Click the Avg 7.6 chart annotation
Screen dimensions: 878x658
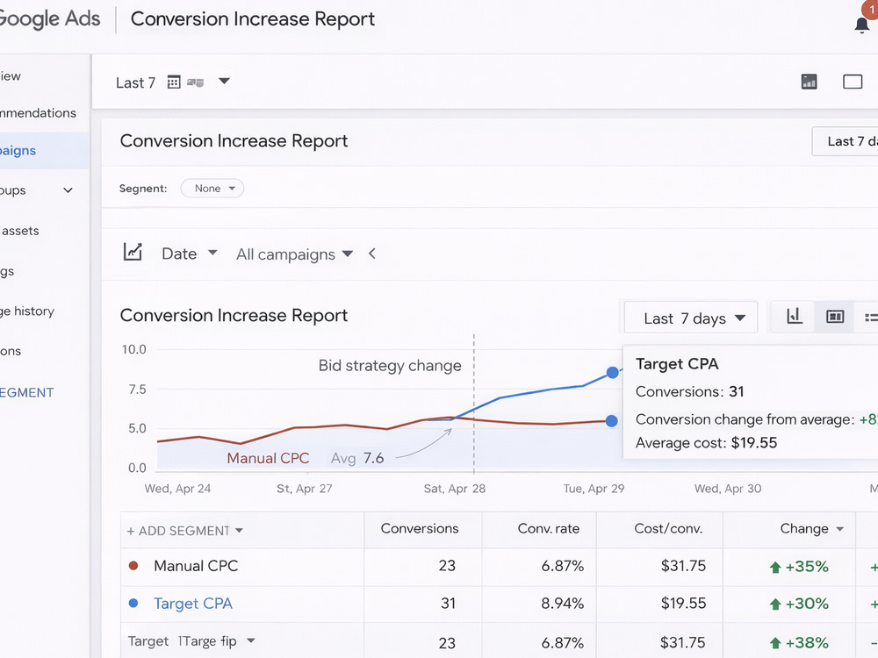coord(356,458)
